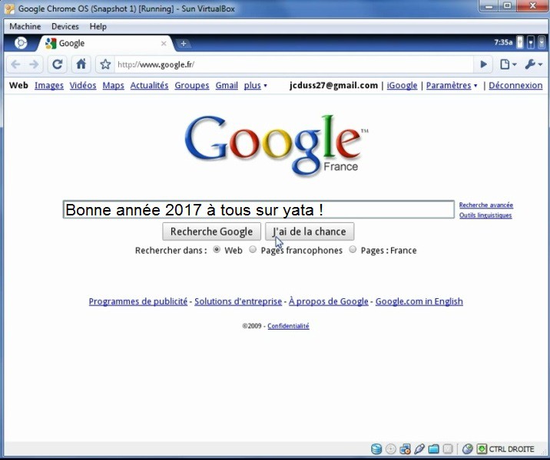The height and width of the screenshot is (460, 550).
Task: Open the Images link
Action: (x=49, y=85)
